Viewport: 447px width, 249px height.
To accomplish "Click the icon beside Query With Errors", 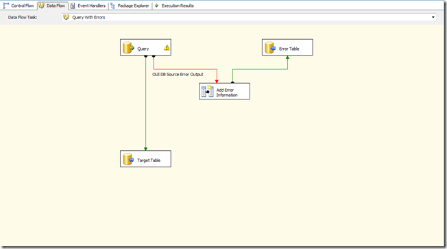I will [x=66, y=17].
